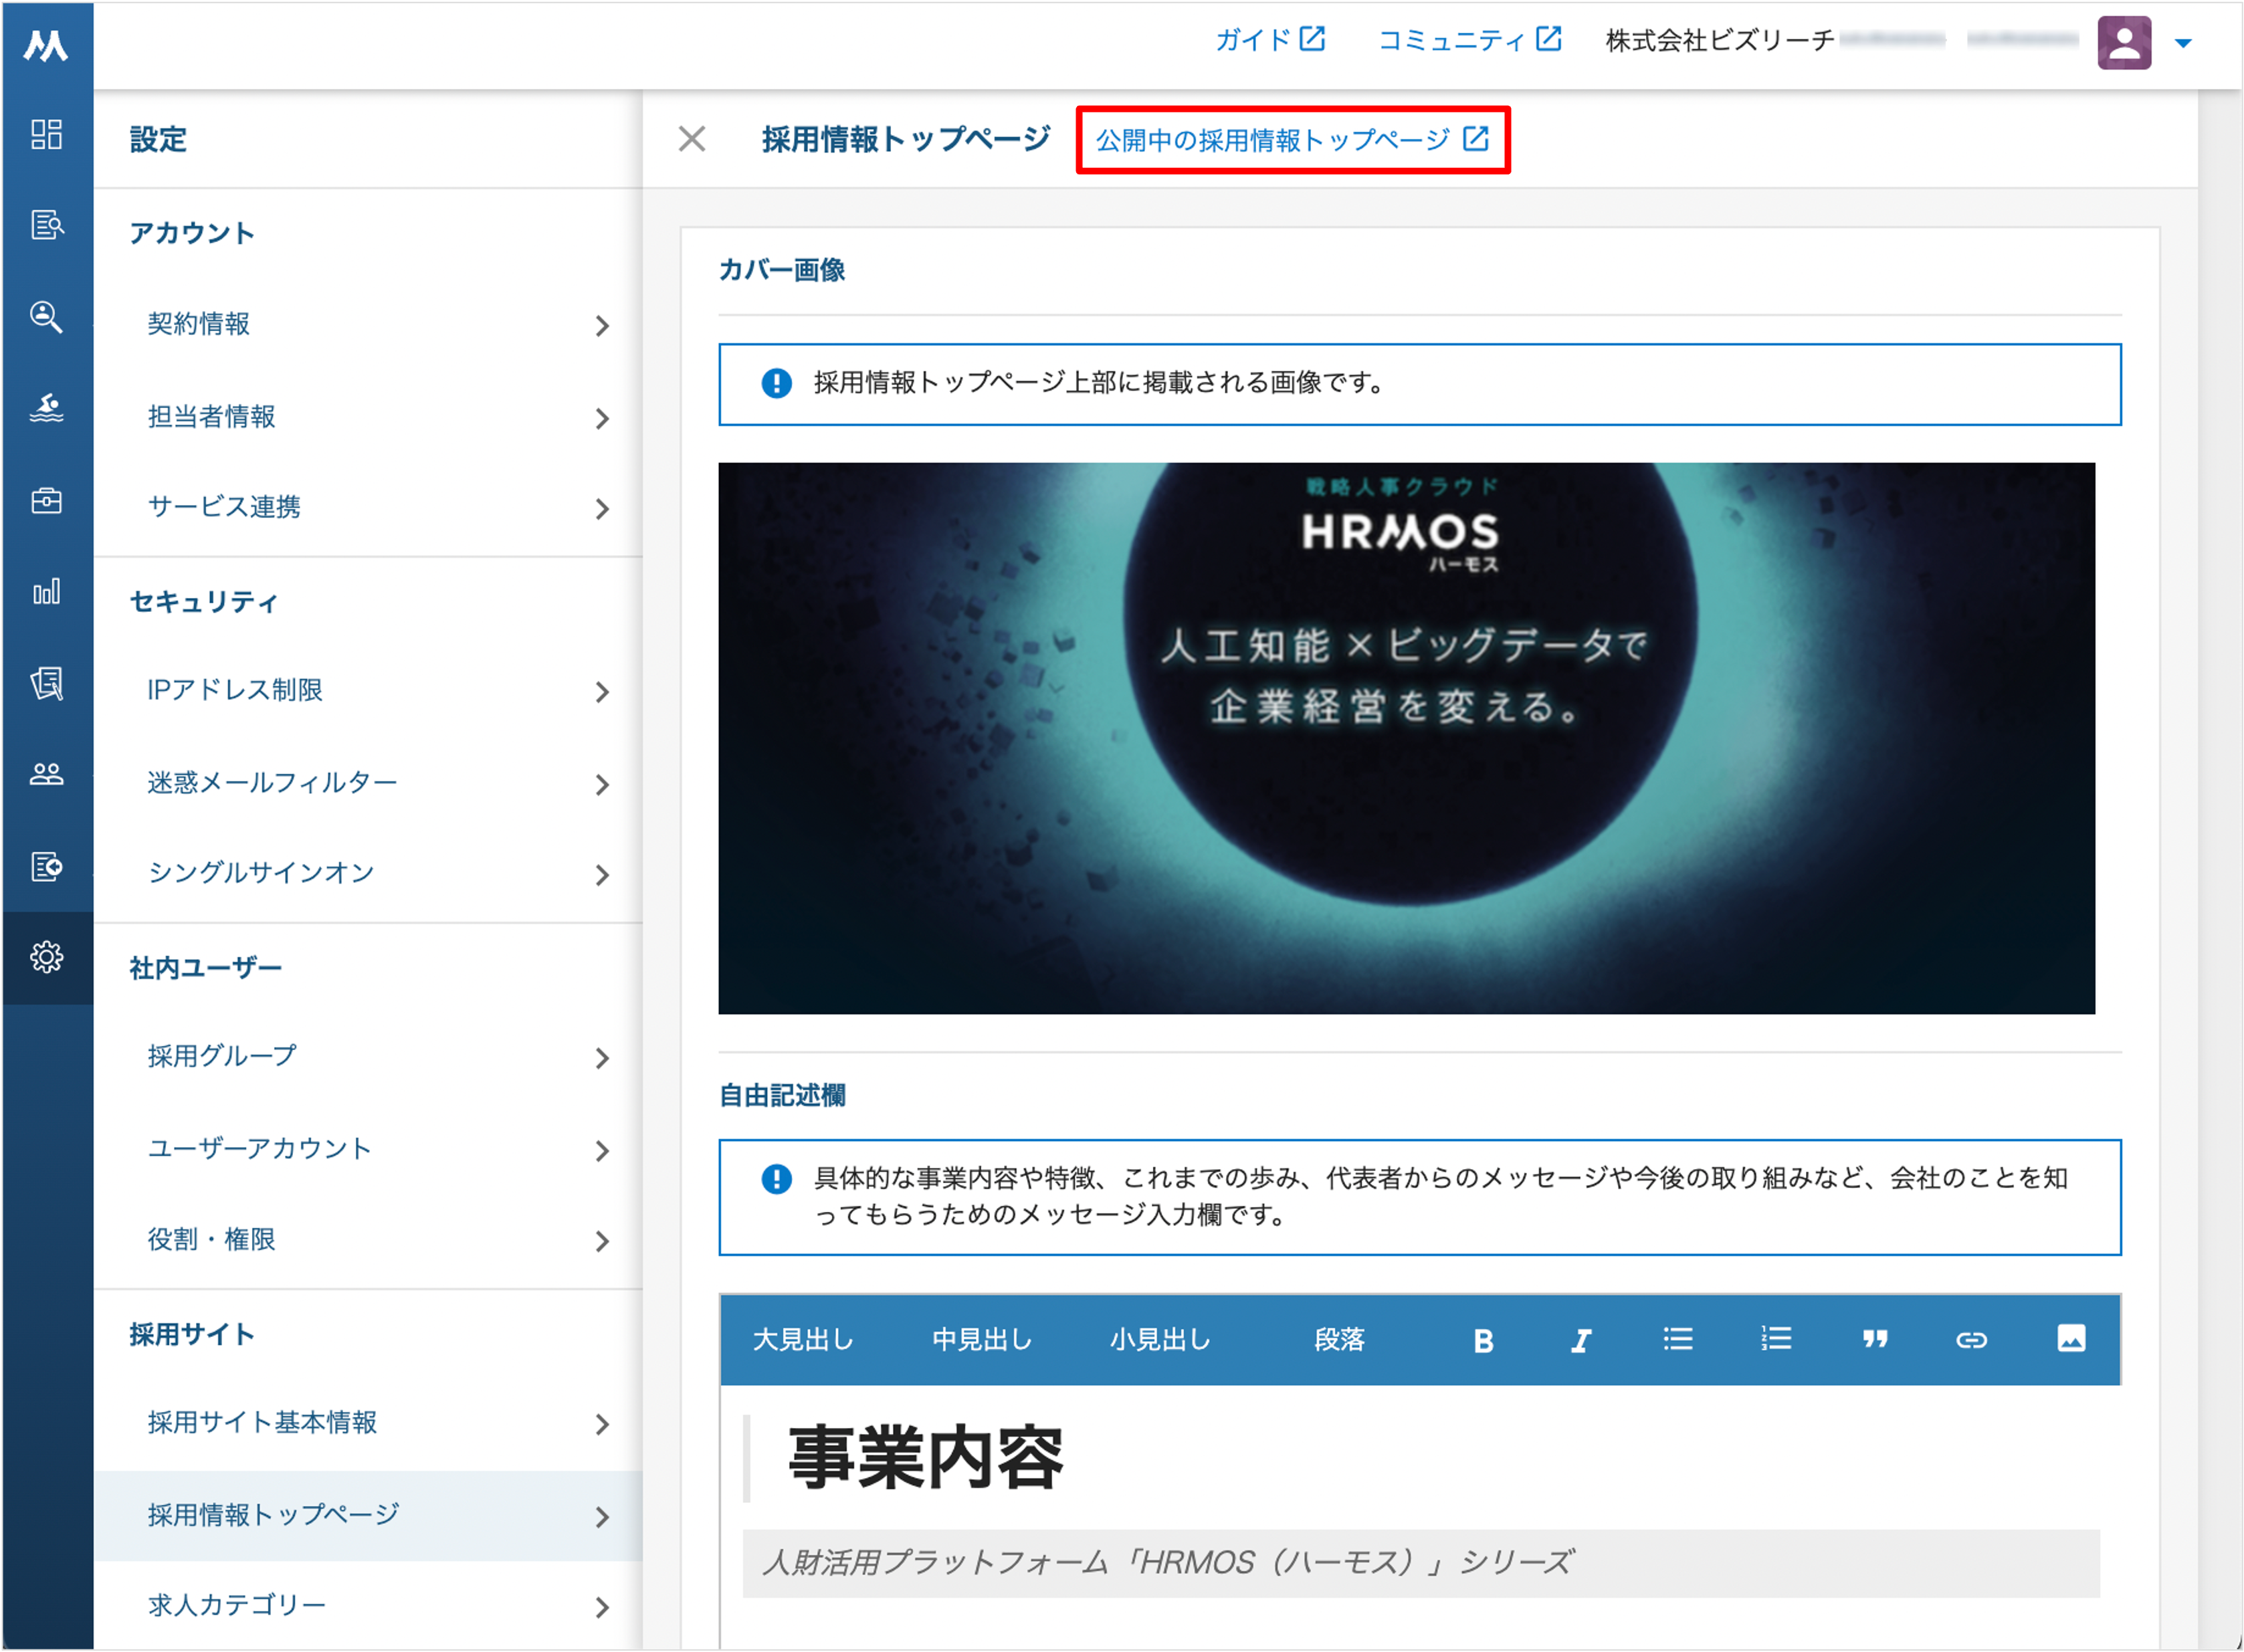Insert hyperlink in editor

click(x=1972, y=1339)
